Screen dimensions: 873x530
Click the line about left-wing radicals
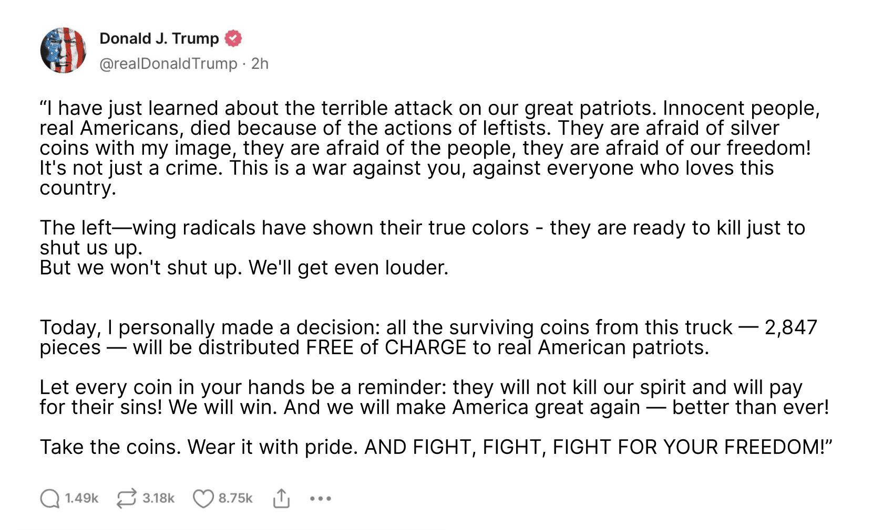pyautogui.click(x=422, y=228)
